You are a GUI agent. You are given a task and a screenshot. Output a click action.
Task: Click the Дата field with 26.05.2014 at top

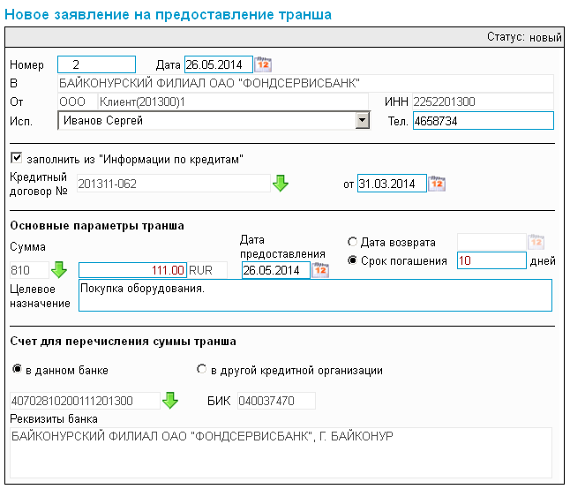pyautogui.click(x=219, y=64)
